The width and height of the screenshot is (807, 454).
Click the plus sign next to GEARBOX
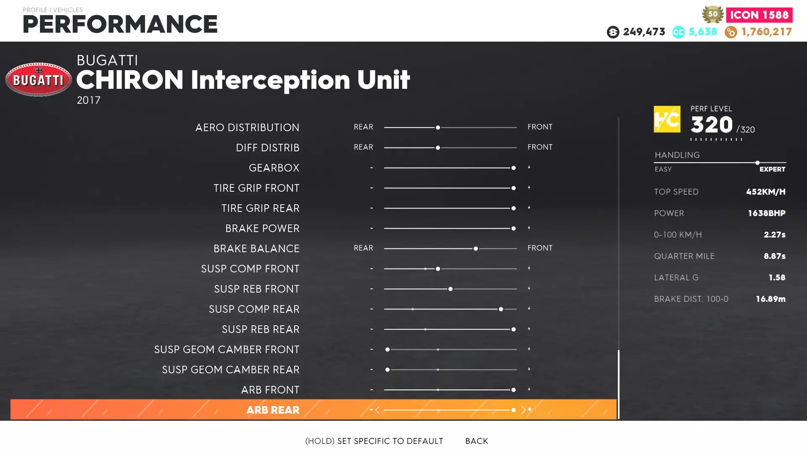coord(529,167)
